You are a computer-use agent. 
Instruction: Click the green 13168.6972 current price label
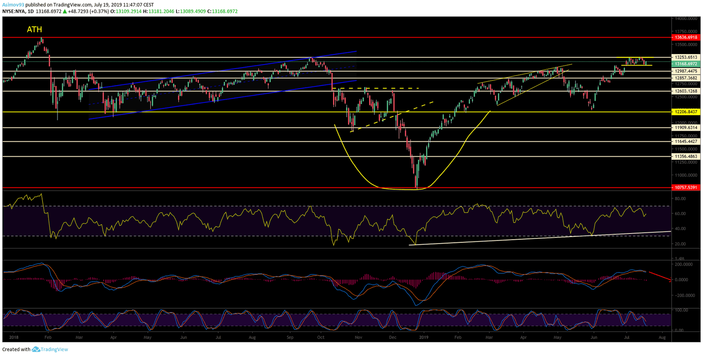pos(686,64)
